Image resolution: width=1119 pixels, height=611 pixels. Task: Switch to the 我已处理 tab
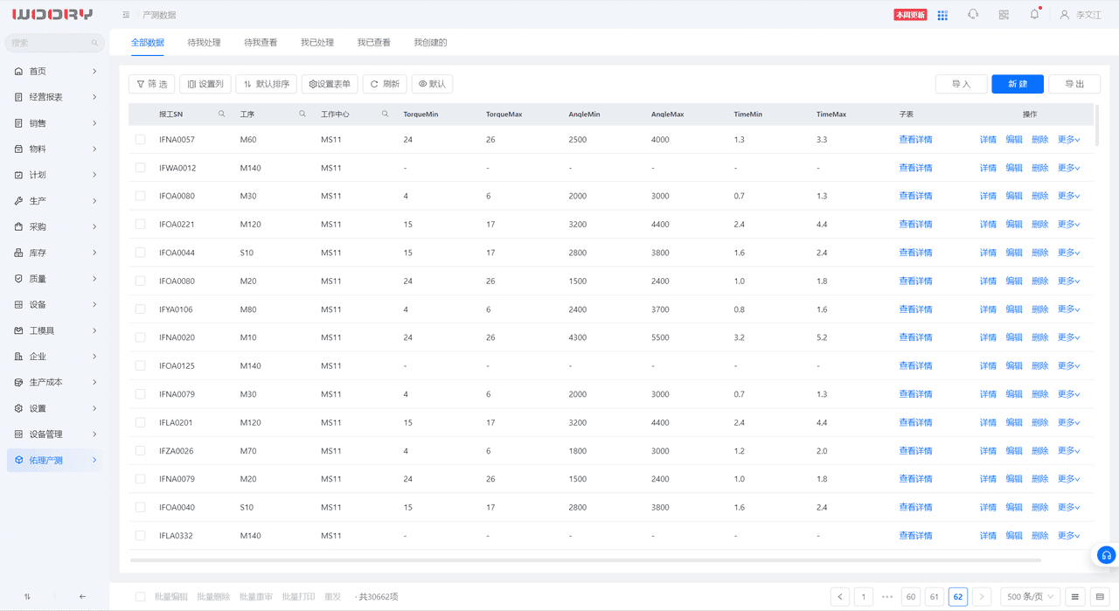pyautogui.click(x=317, y=42)
